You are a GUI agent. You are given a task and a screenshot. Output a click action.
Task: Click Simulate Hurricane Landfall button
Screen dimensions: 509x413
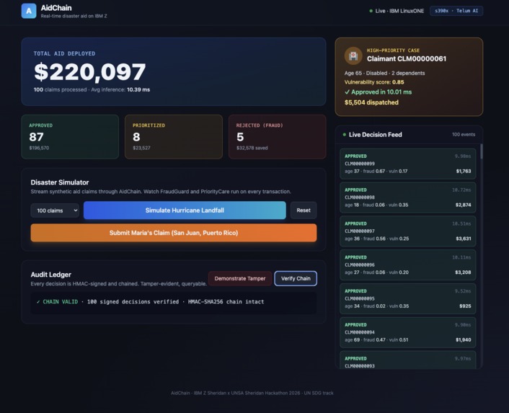[185, 210]
